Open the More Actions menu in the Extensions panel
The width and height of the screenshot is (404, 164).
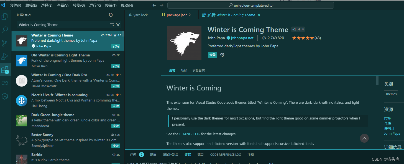pyautogui.click(x=118, y=15)
